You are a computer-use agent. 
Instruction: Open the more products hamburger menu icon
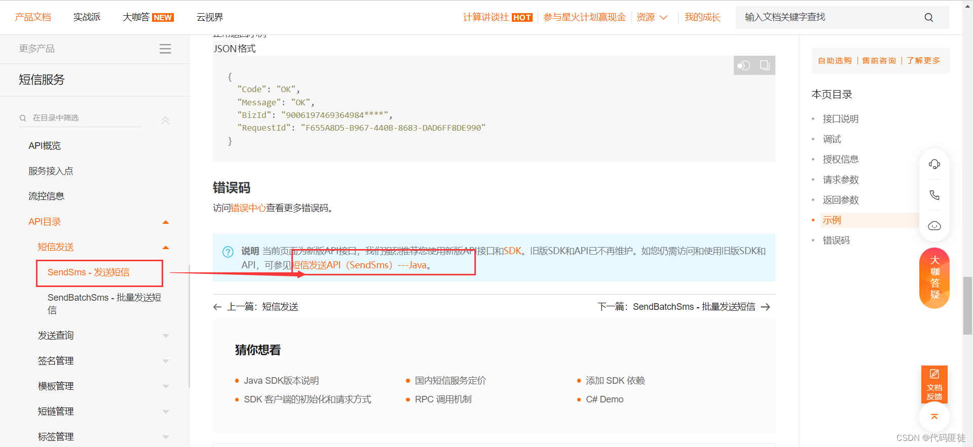(165, 49)
